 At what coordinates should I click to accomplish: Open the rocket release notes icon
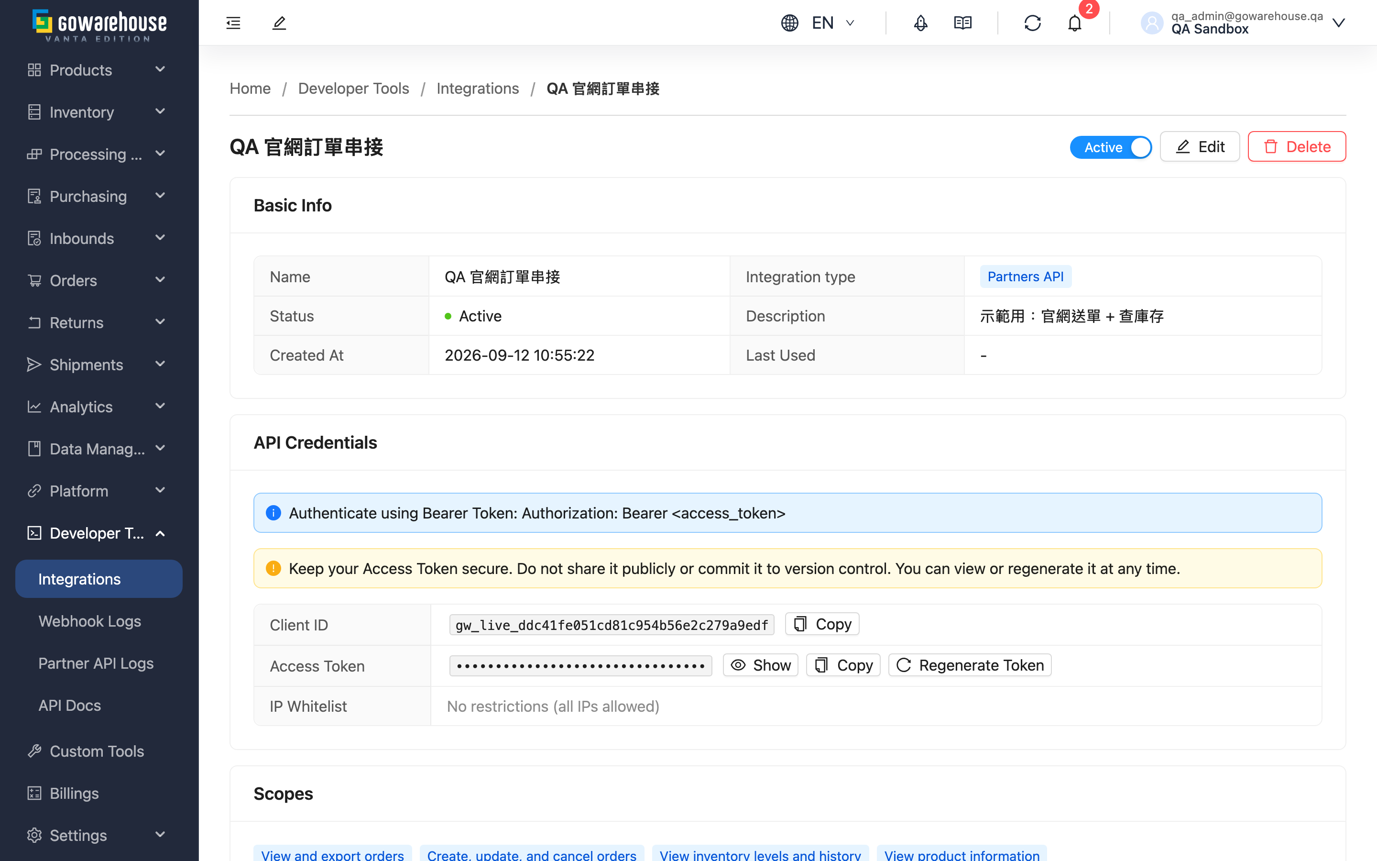coord(921,23)
